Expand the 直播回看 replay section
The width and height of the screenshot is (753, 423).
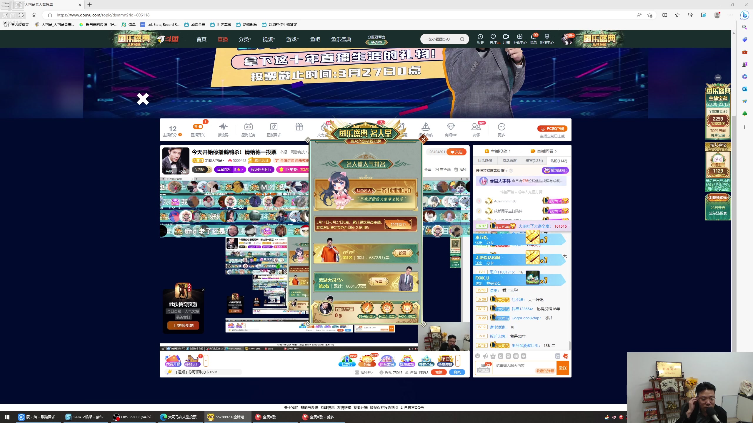click(x=544, y=151)
